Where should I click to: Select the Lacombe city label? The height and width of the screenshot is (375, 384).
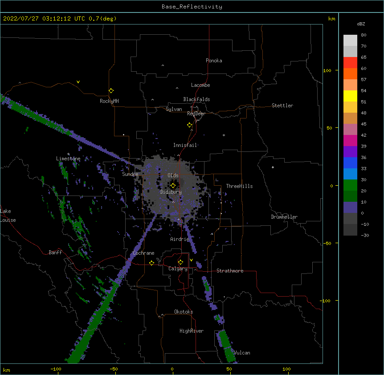point(200,85)
